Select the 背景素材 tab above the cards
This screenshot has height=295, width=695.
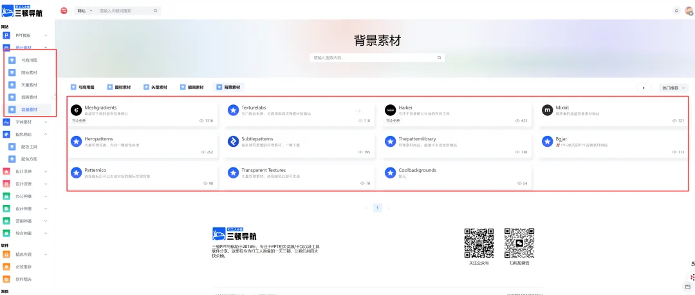click(x=228, y=88)
